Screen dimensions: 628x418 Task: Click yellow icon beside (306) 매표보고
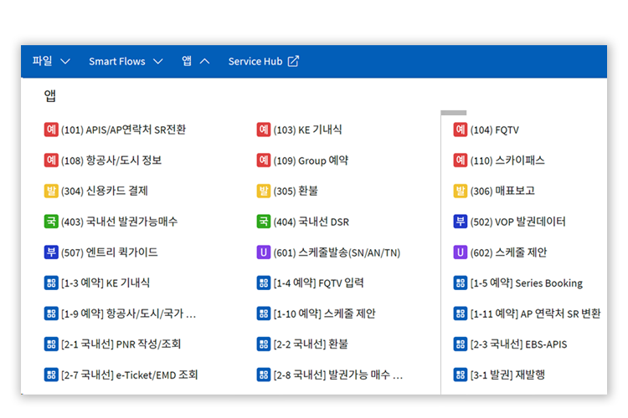(461, 191)
